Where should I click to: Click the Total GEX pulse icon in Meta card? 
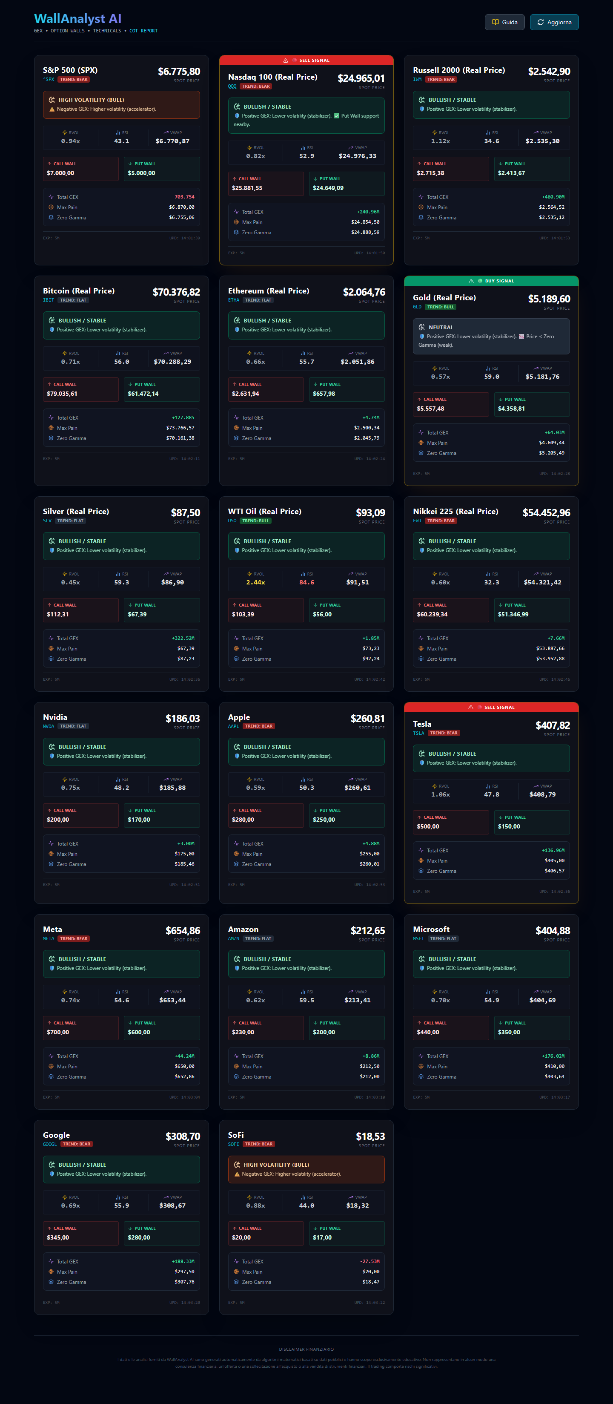(51, 1056)
